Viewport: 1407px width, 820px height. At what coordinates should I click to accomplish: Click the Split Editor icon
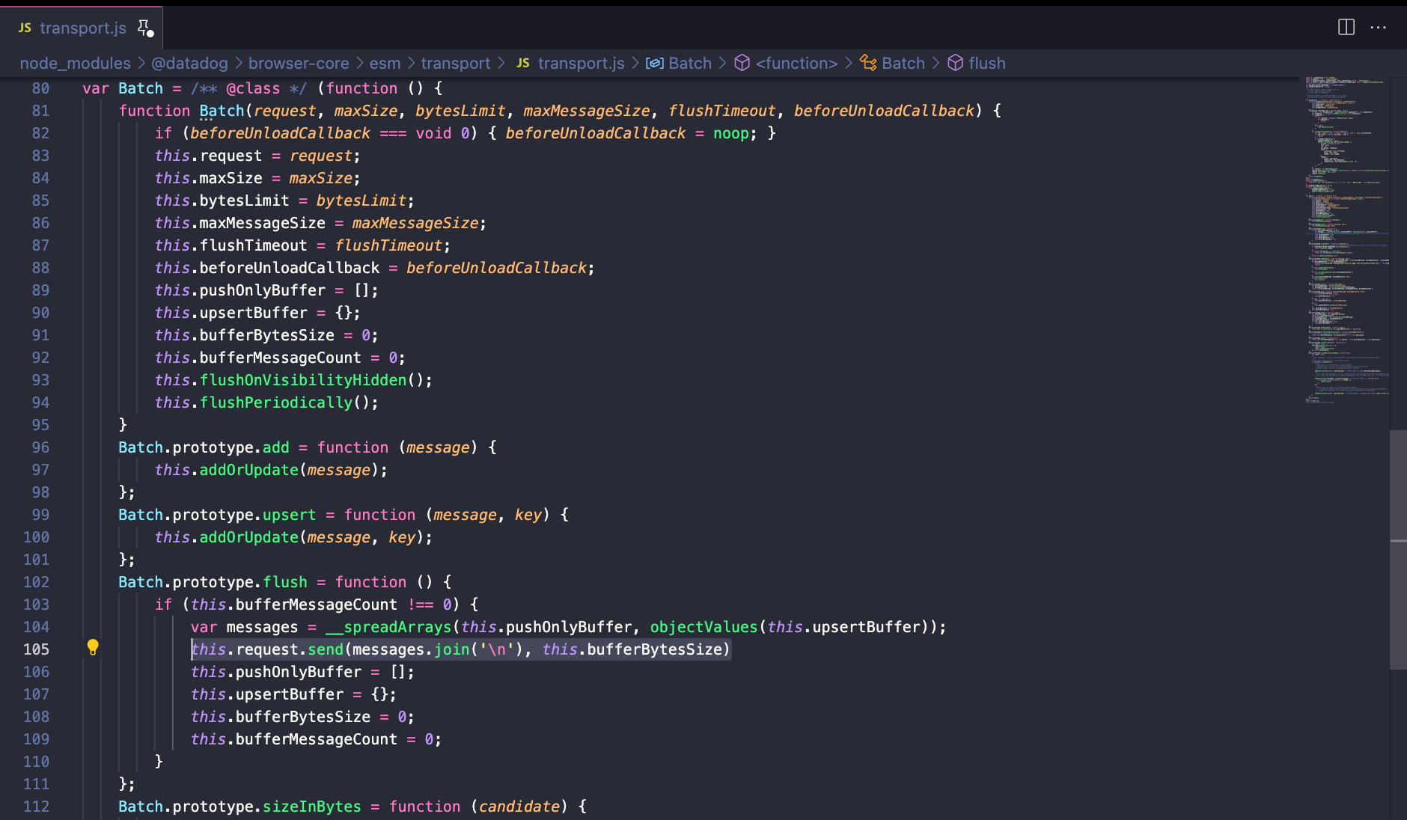1346,28
